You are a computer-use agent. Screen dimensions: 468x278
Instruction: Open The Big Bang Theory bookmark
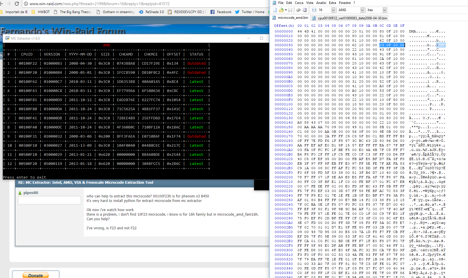pos(72,12)
